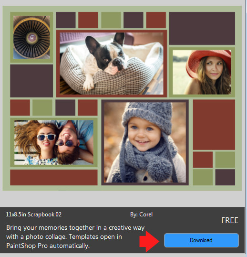Click the FREE price label

coord(230,220)
